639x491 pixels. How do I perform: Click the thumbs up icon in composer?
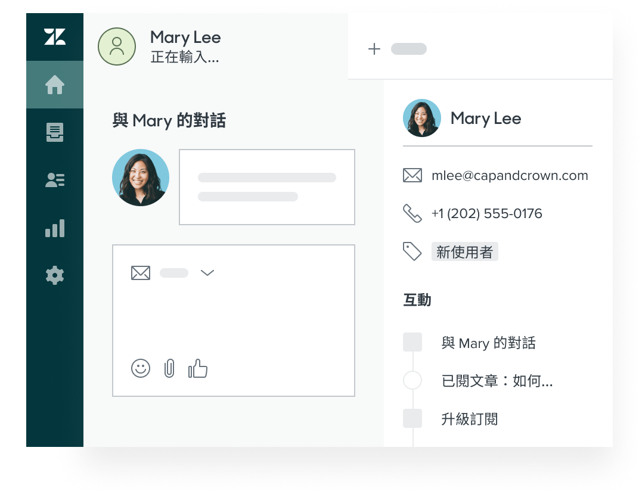[x=198, y=368]
